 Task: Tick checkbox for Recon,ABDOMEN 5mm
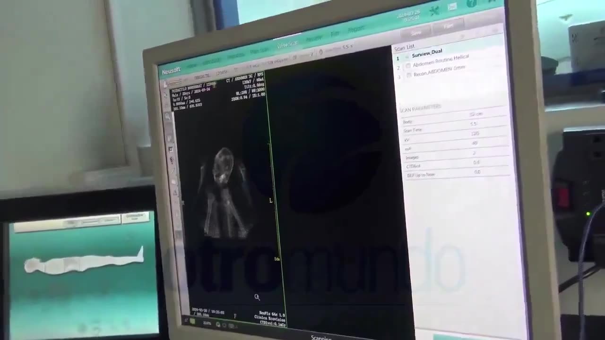pyautogui.click(x=409, y=75)
